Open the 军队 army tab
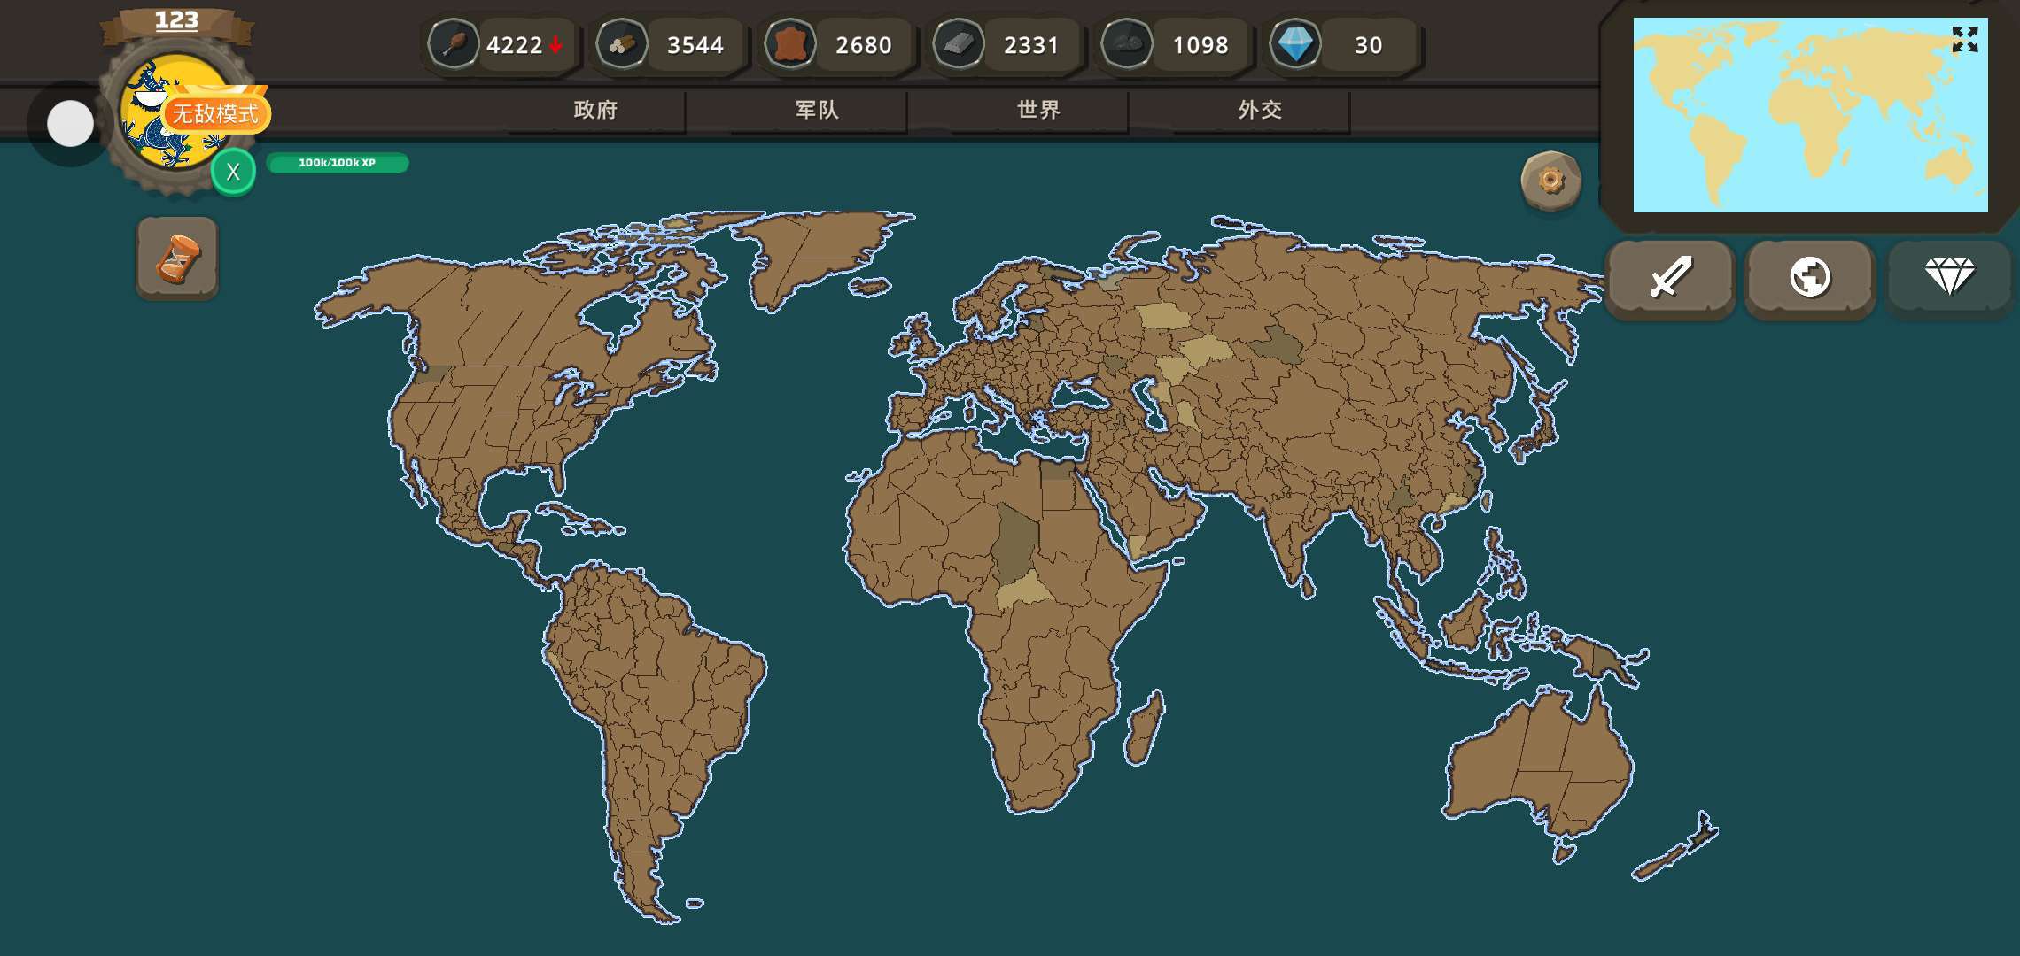Image resolution: width=2020 pixels, height=956 pixels. tap(817, 110)
